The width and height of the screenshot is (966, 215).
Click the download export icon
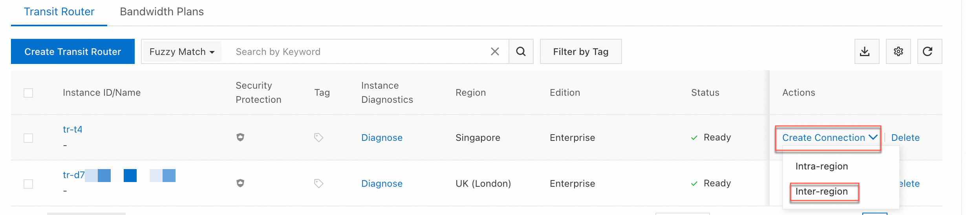point(866,51)
